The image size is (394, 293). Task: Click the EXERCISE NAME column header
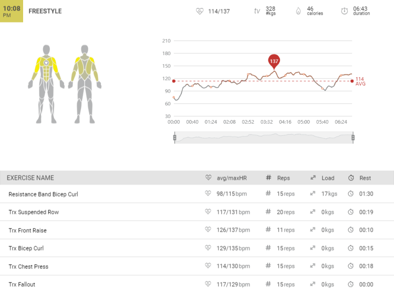[30, 178]
